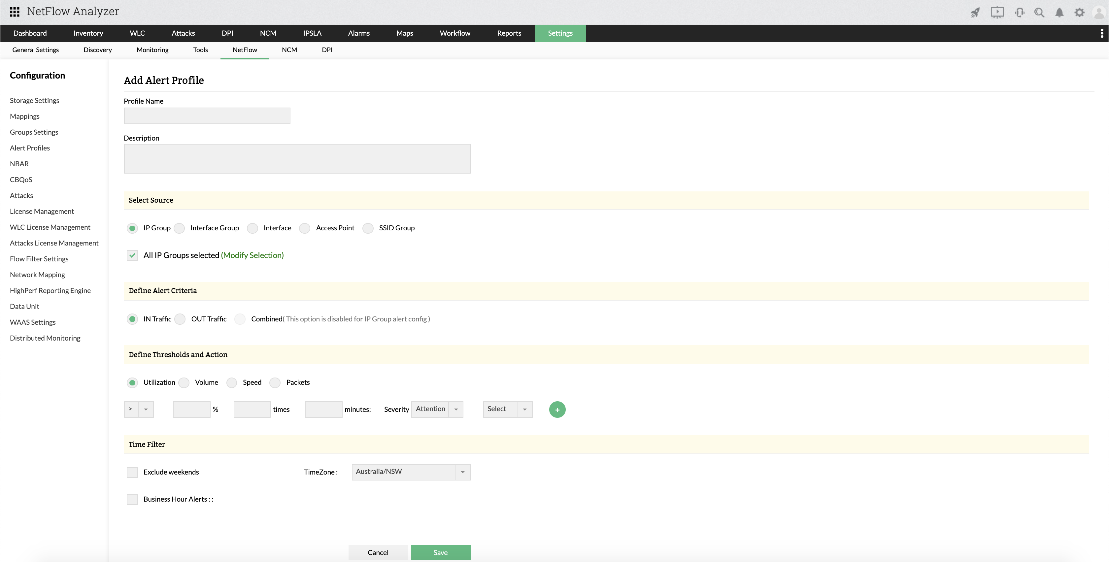The height and width of the screenshot is (562, 1109).
Task: Open the notifications bell icon
Action: pyautogui.click(x=1059, y=13)
